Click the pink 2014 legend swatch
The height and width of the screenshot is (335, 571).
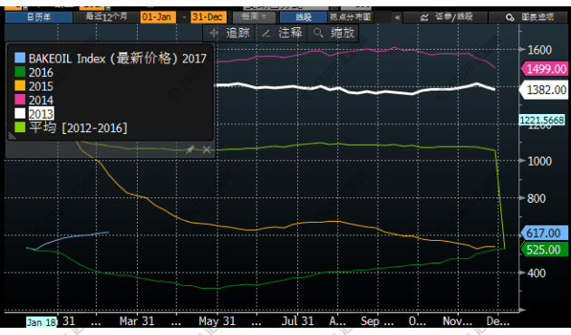20,100
